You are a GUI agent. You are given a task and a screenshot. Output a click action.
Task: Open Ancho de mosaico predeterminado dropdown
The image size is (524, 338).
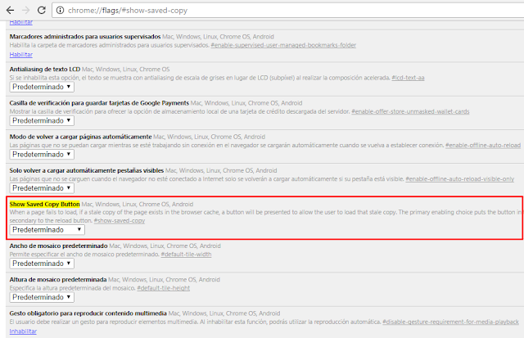tap(42, 264)
